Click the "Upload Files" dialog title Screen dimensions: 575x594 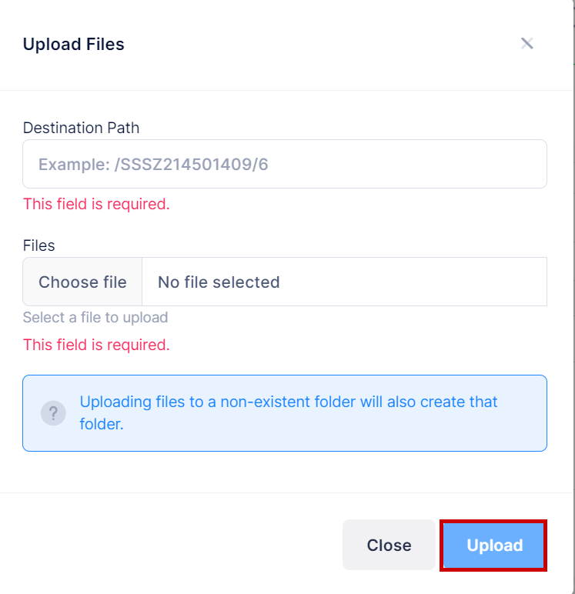tap(73, 45)
